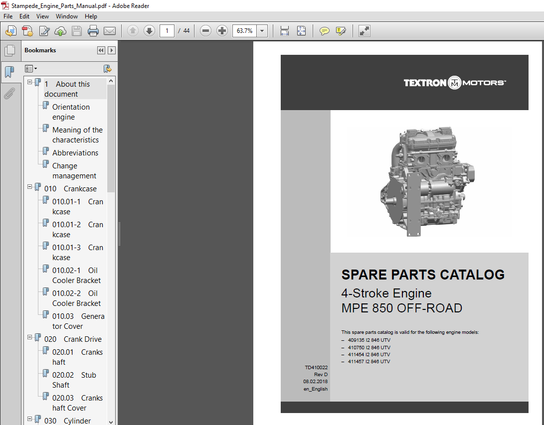Image resolution: width=544 pixels, height=425 pixels.
Task: Send file by email envelope icon
Action: click(x=110, y=31)
